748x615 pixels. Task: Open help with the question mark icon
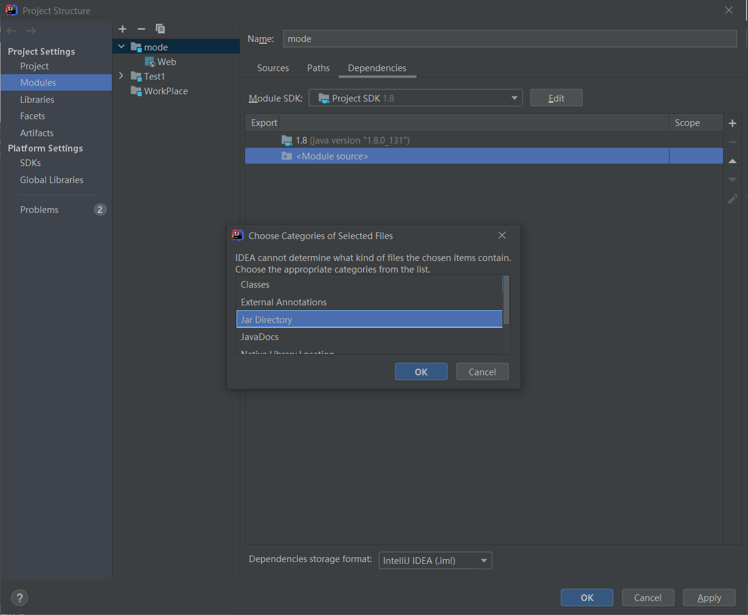19,597
